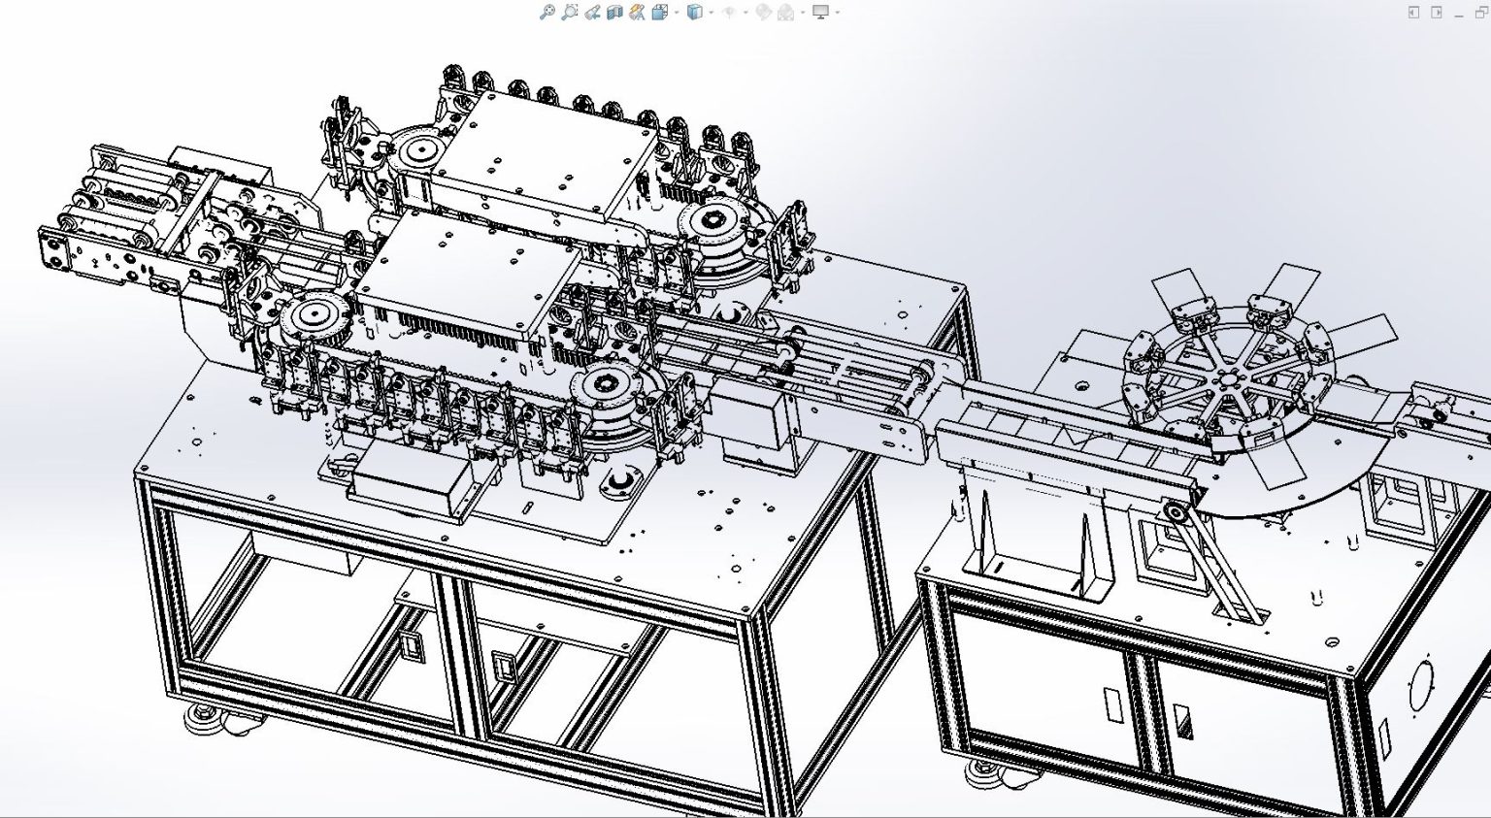Expand the Apply Scene dropdown arrow
Image resolution: width=1491 pixels, height=818 pixels.
(x=802, y=13)
